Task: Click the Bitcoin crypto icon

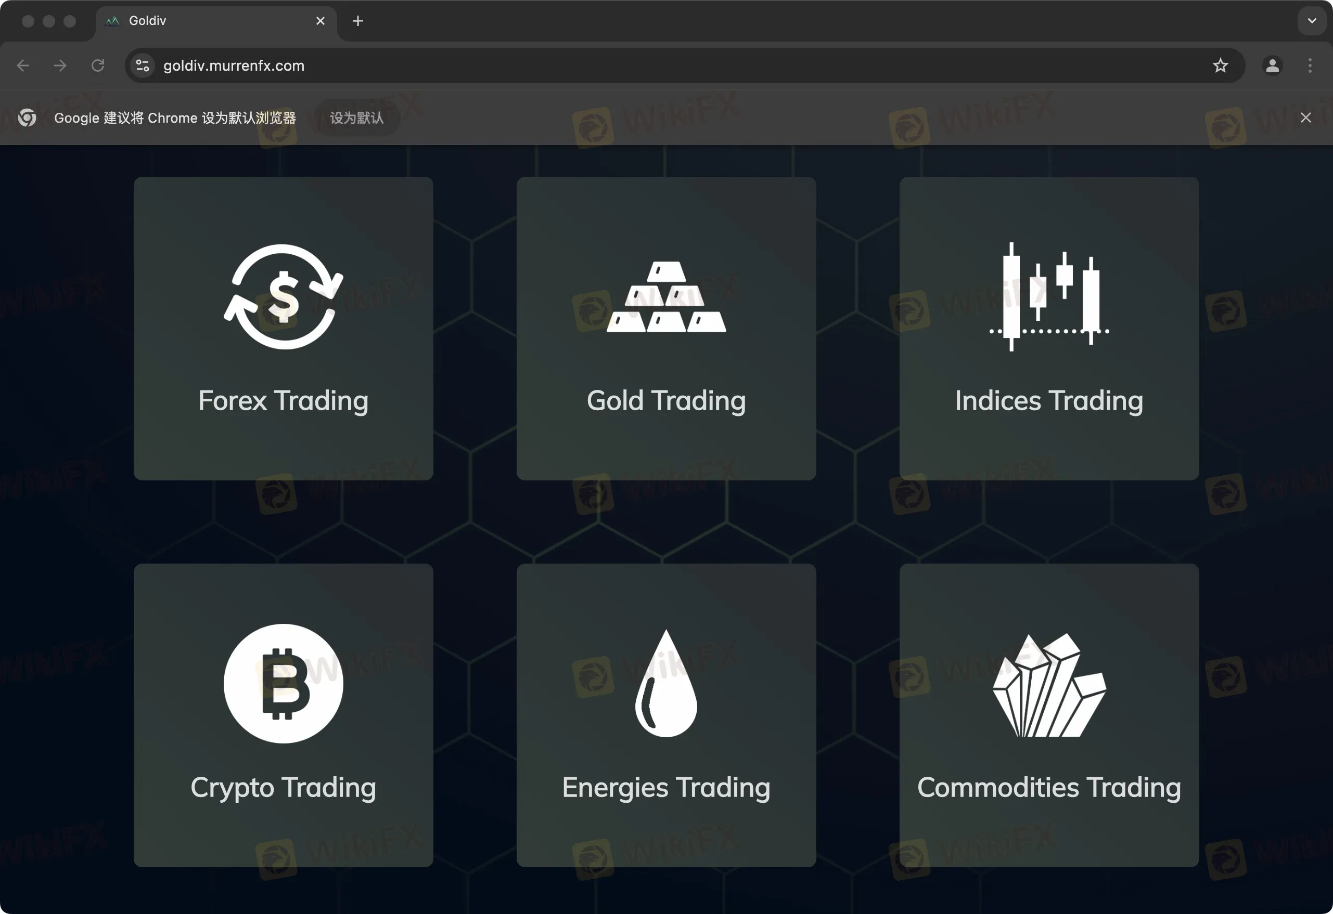Action: click(284, 683)
